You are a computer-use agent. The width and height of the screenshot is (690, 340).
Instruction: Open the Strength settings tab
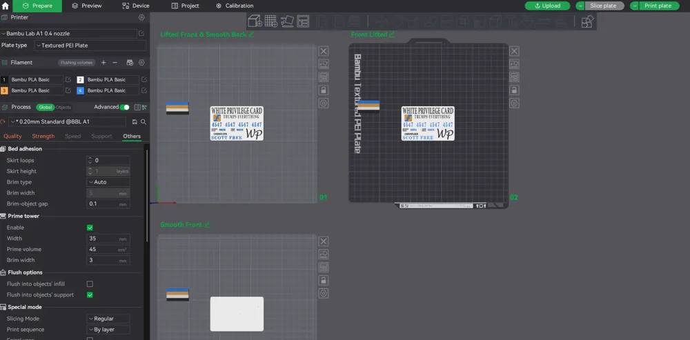pyautogui.click(x=43, y=136)
